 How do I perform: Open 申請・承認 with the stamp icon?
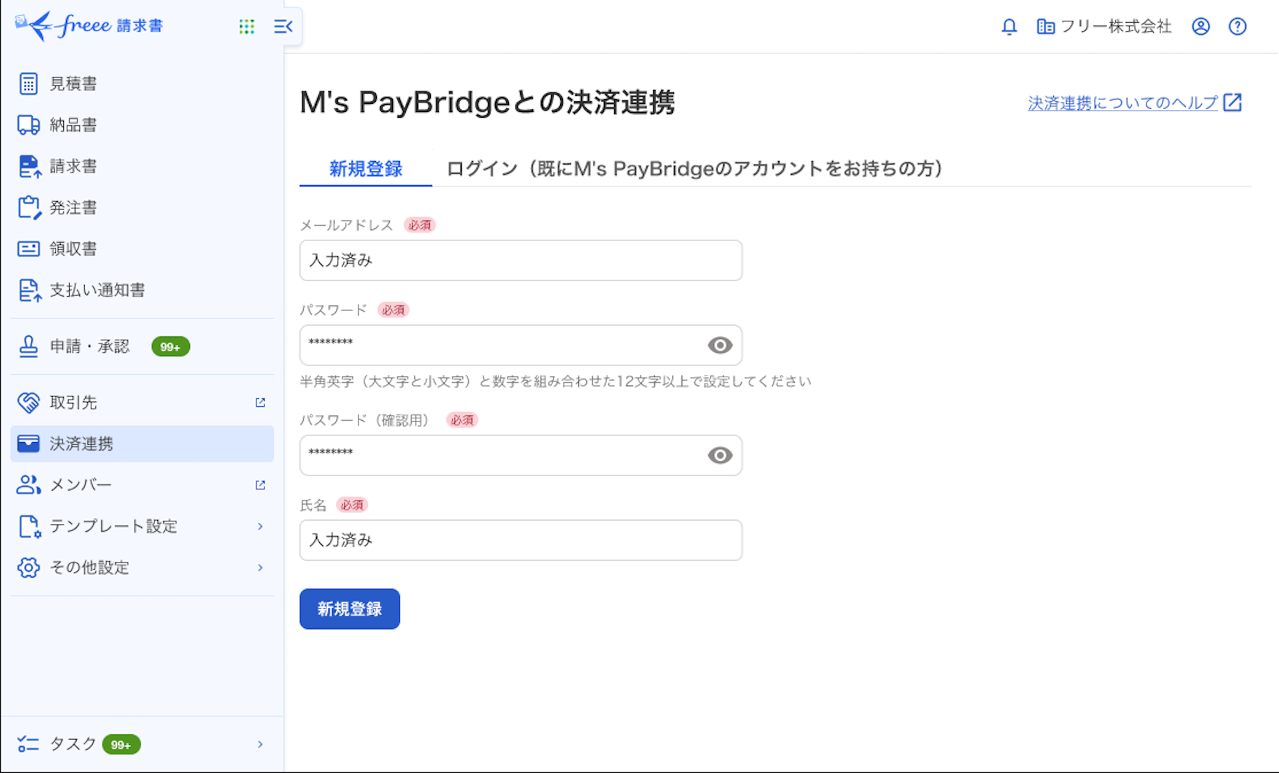pos(89,346)
